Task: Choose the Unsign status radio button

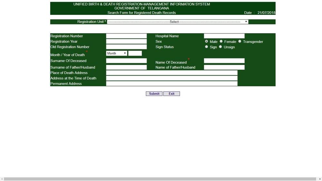Action: (x=220, y=47)
